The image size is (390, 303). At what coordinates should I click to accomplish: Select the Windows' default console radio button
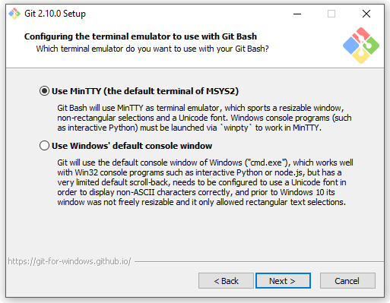pyautogui.click(x=44, y=146)
